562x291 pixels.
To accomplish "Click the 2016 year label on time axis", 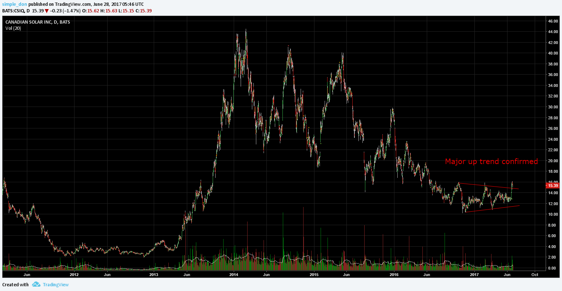I will pos(394,275).
